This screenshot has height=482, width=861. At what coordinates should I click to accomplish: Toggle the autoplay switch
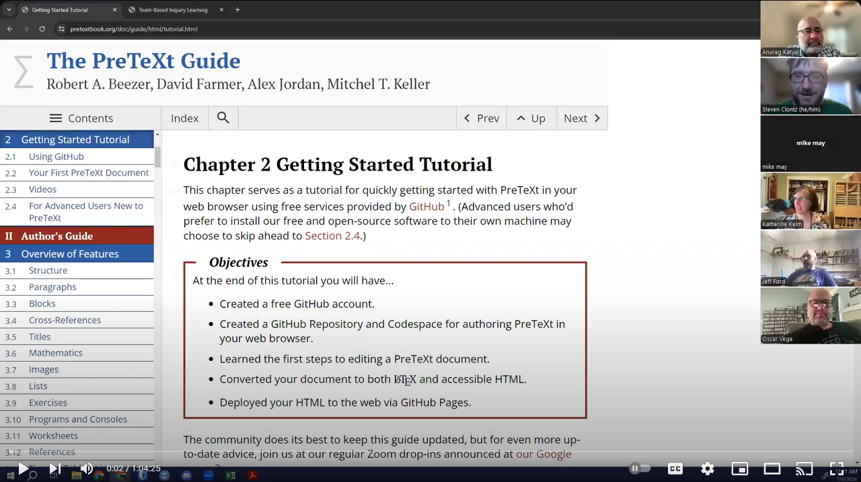tap(640, 469)
